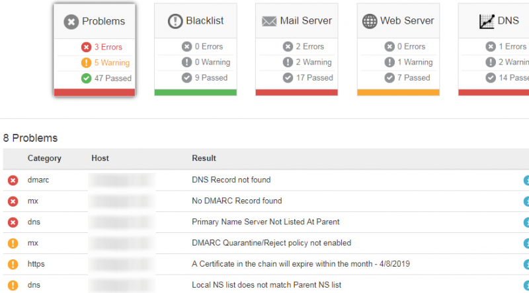The height and width of the screenshot is (293, 529).
Task: Click warning icon for DMARC Quarantine/Reject row
Action: 13,243
